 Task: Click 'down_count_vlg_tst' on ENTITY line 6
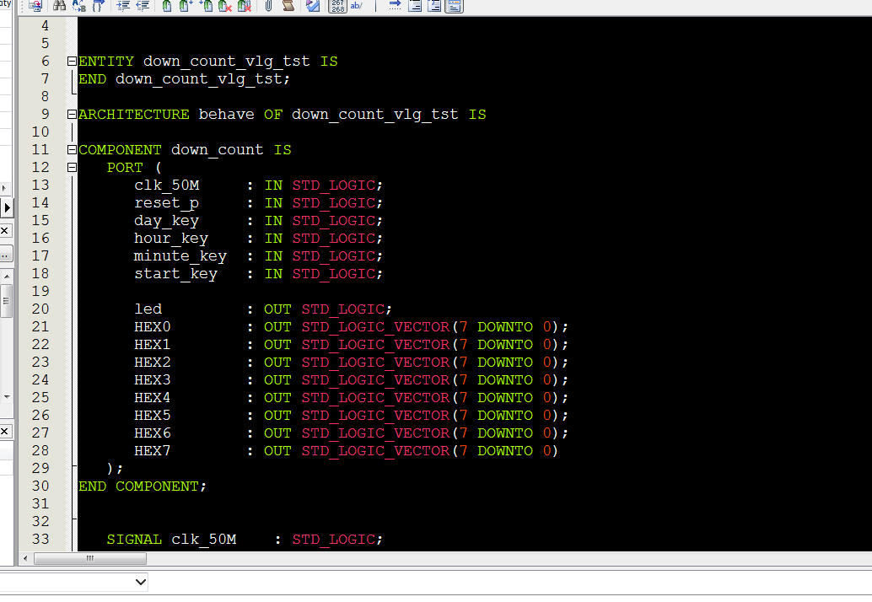226,62
